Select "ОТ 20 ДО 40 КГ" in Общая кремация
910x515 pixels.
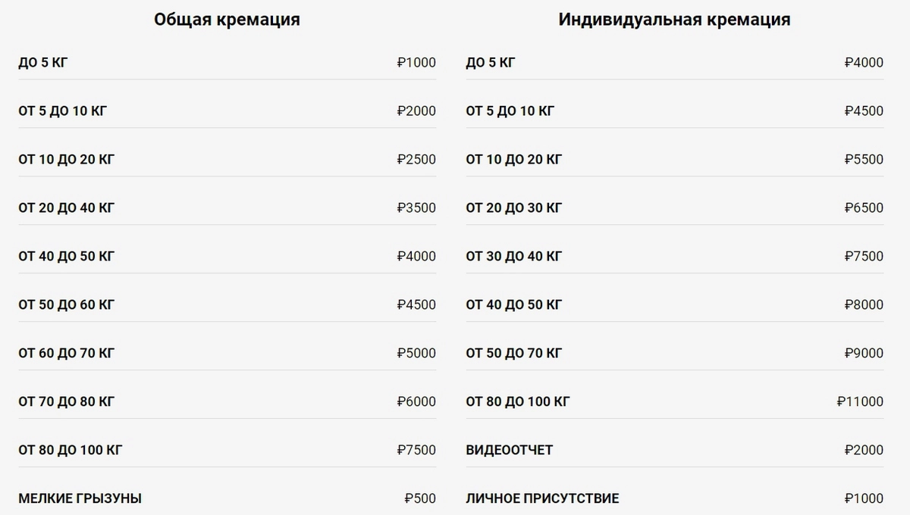pyautogui.click(x=67, y=208)
